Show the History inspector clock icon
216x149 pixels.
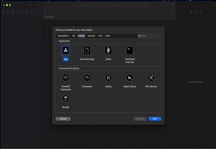[196, 12]
